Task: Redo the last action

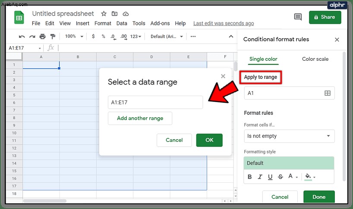Action: click(32, 36)
